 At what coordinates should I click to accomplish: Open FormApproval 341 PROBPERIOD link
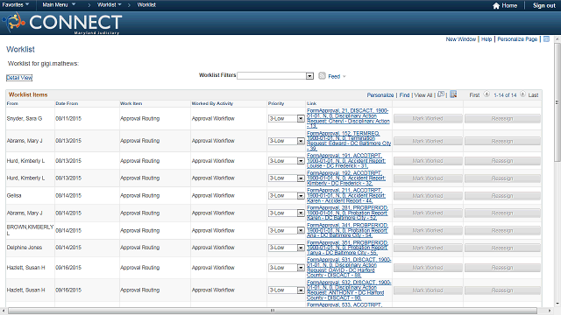[x=347, y=230]
